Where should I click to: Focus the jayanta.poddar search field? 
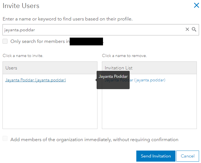[92, 30]
